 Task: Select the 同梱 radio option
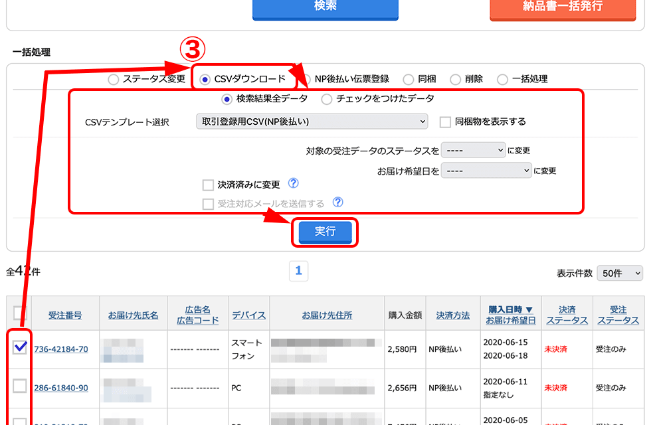click(x=409, y=79)
